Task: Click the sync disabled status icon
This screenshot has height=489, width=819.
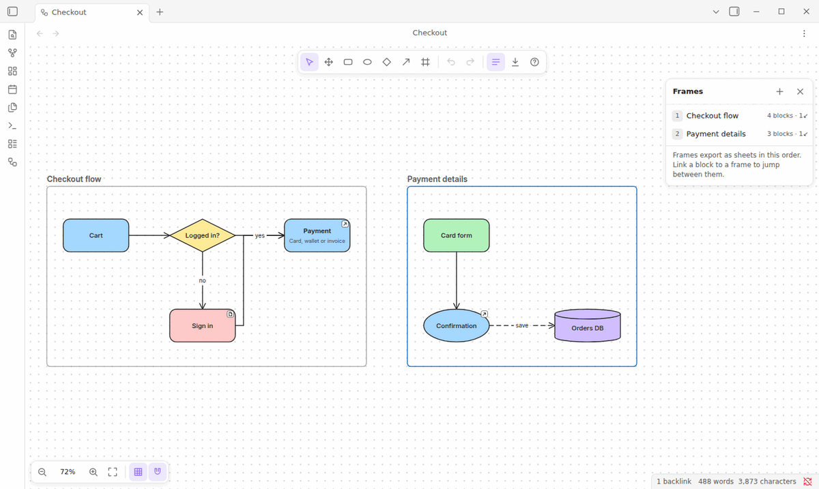Action: [808, 481]
